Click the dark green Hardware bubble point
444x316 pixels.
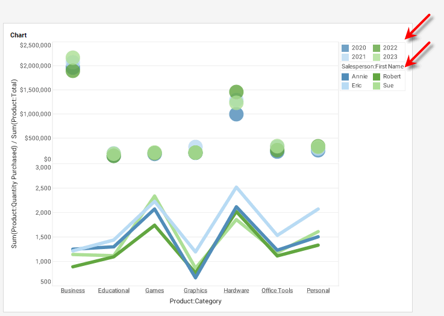[x=236, y=91]
